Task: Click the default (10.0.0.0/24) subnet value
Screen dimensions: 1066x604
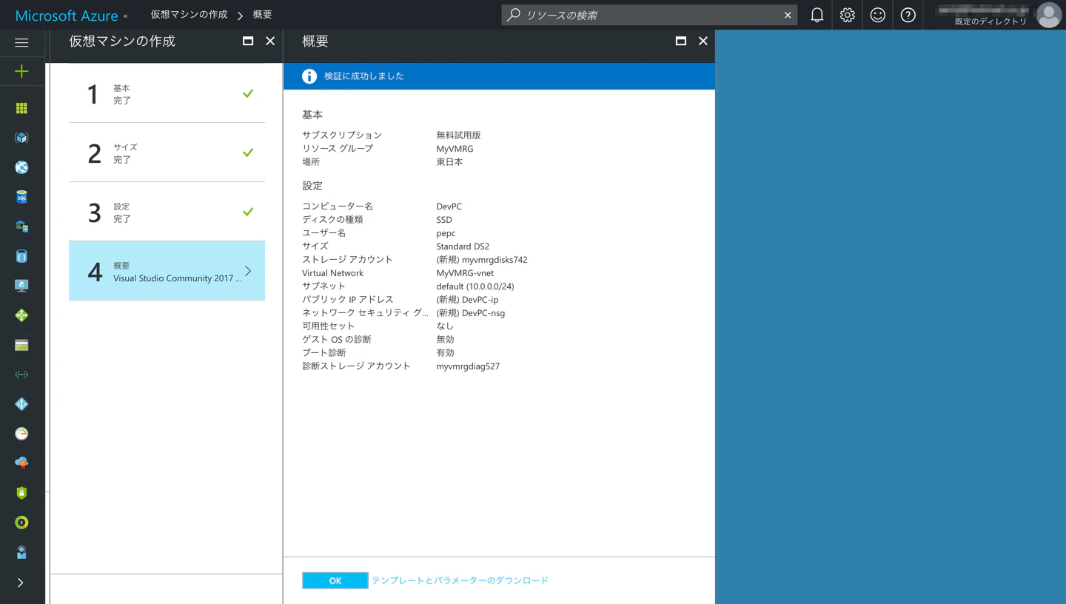Action: [475, 286]
